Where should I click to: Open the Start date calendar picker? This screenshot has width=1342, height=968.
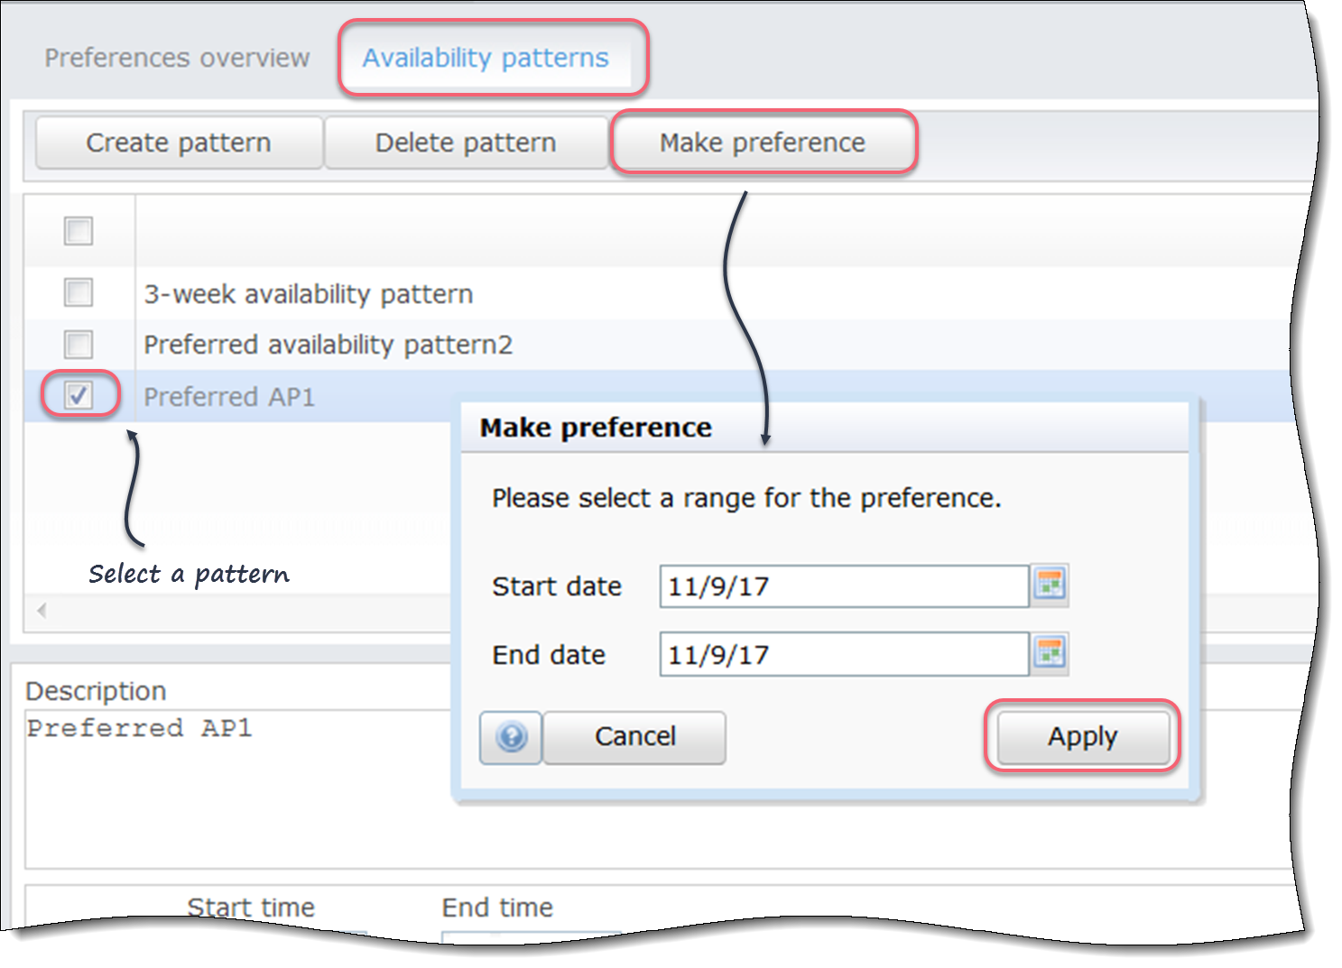click(x=1050, y=585)
